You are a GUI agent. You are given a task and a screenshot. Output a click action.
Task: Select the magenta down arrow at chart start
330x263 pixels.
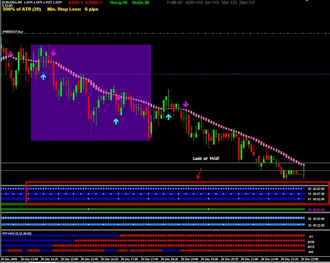point(11,55)
